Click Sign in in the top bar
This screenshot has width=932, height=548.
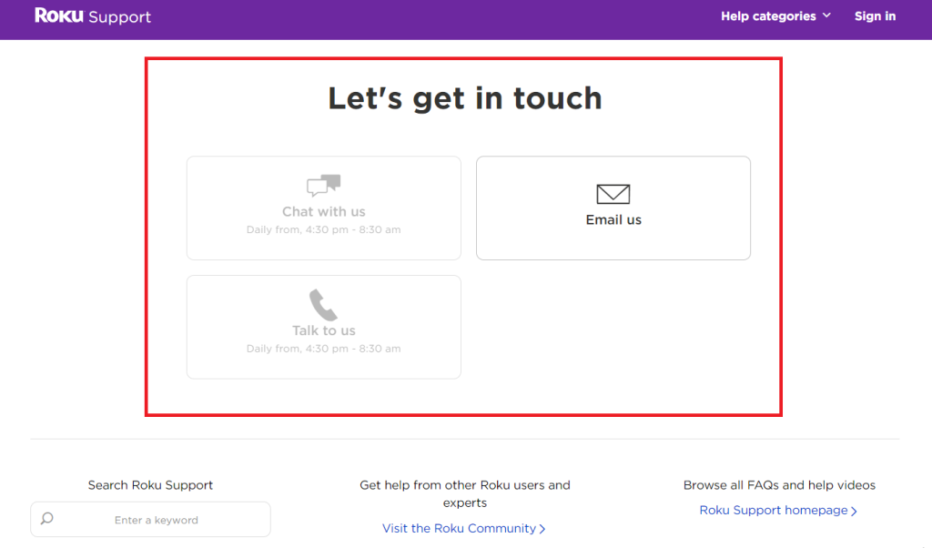tap(875, 16)
